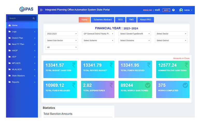This screenshot has height=123, width=200.
Task: Switch language to English
Action: [x=147, y=10]
